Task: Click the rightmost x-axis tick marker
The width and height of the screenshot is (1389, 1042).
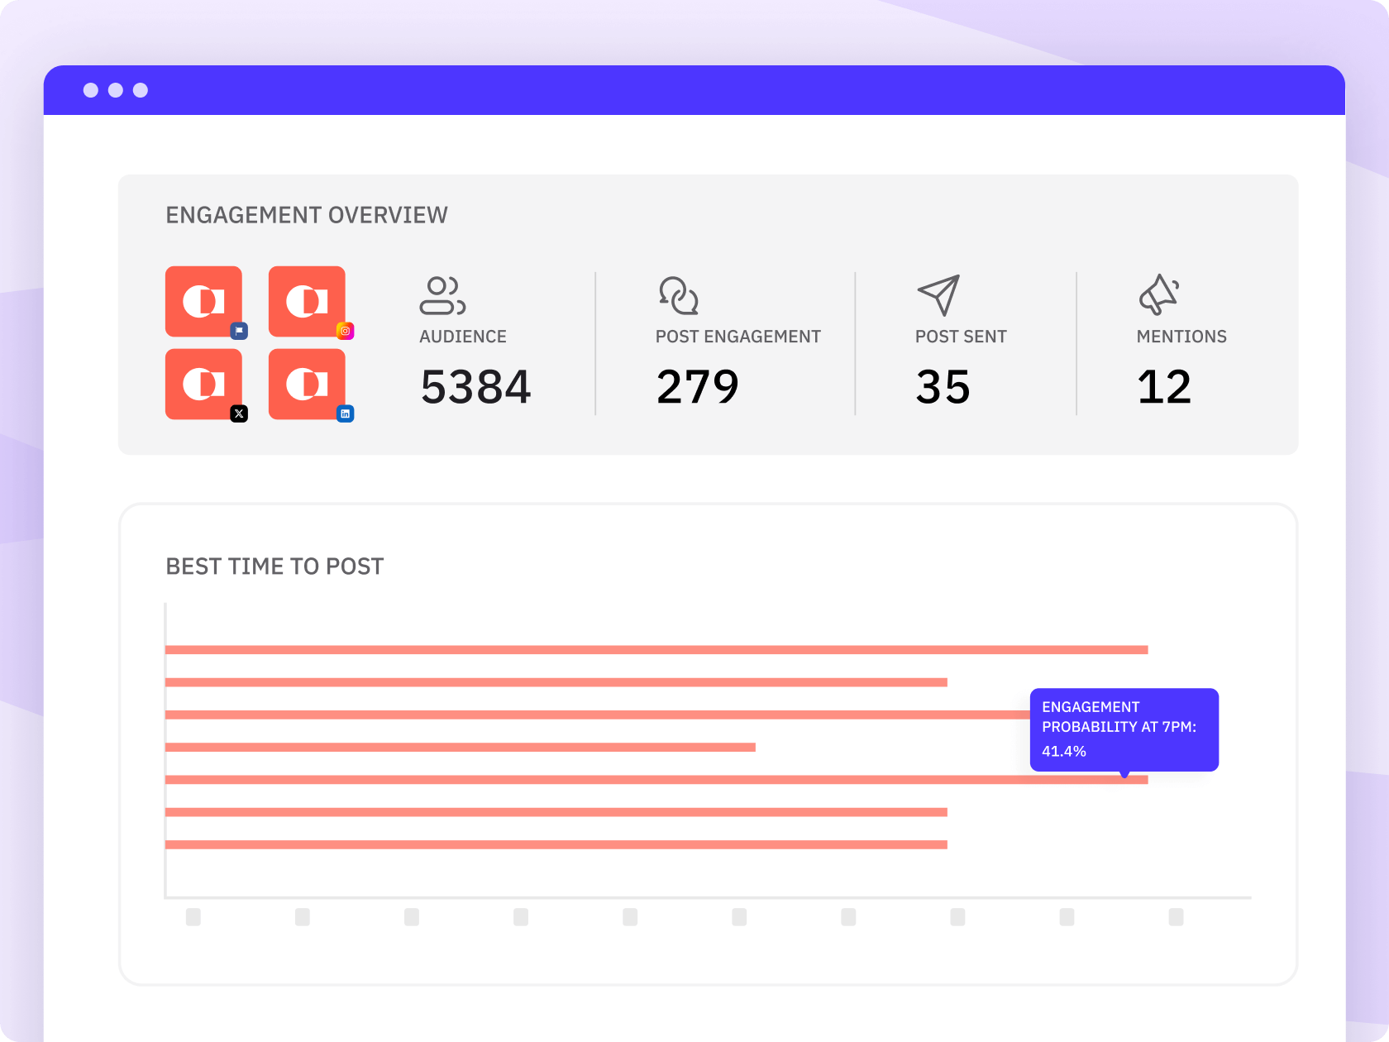Action: [x=1176, y=916]
